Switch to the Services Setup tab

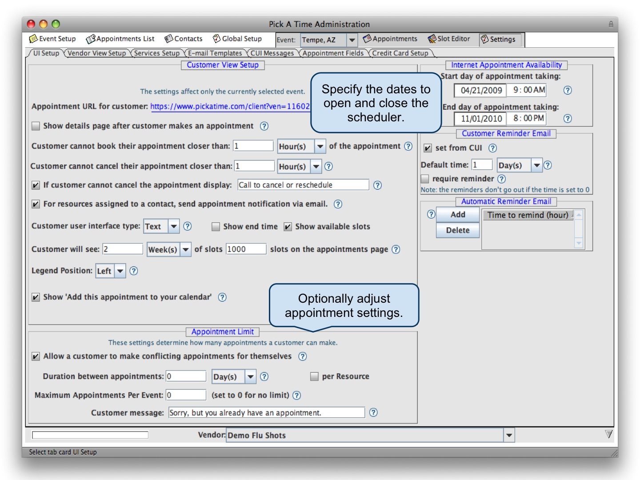157,53
